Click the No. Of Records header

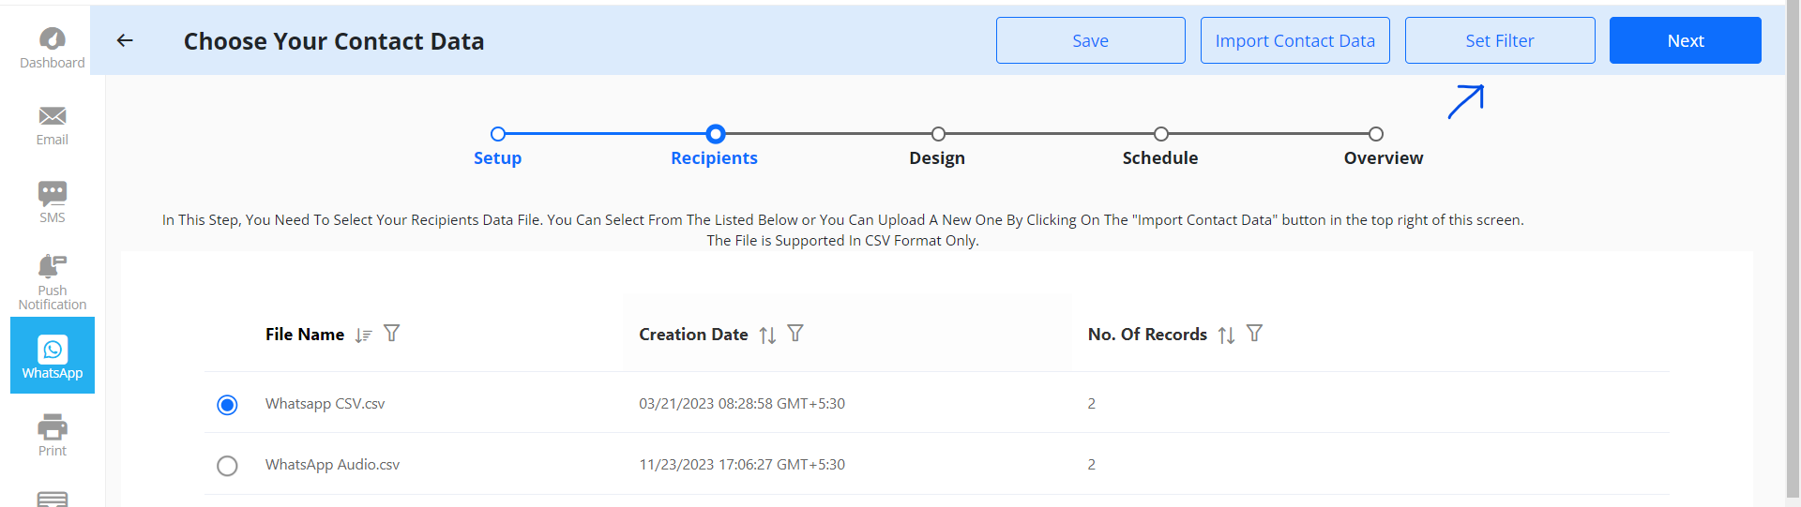tap(1147, 335)
